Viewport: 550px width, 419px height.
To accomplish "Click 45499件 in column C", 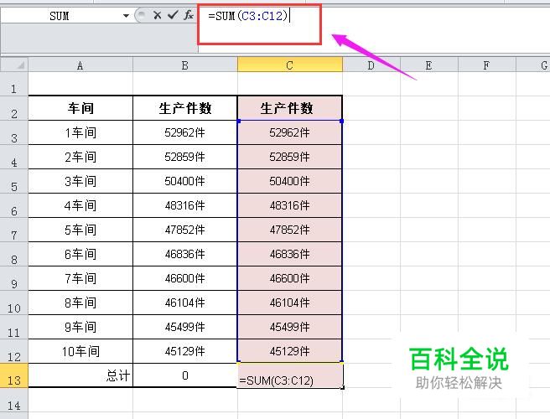I will (290, 327).
